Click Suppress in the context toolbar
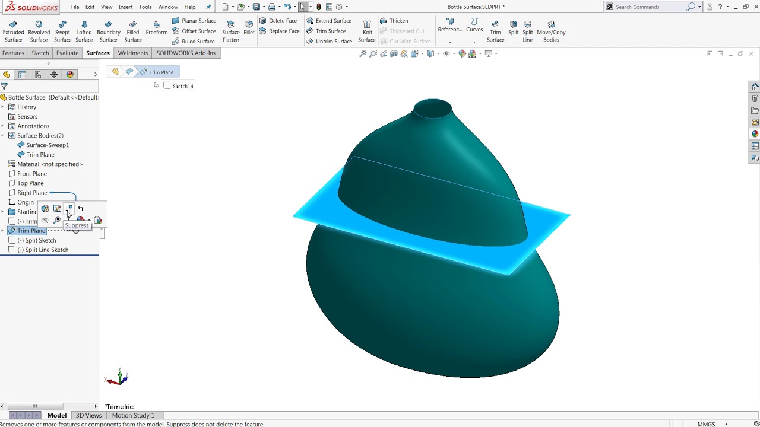This screenshot has height=427, width=760. pos(69,208)
